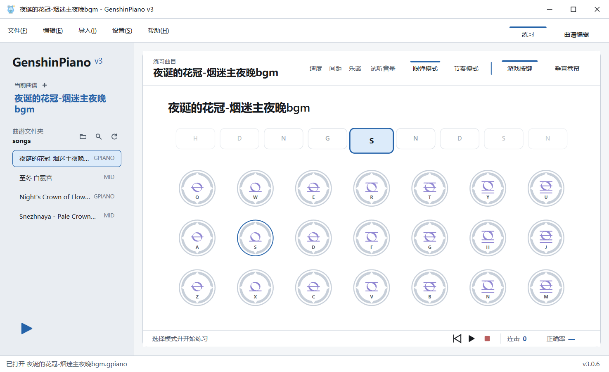Select Night's Crown of Flow... GPIANO song
Viewport: 609px width, 372px height.
coord(67,197)
